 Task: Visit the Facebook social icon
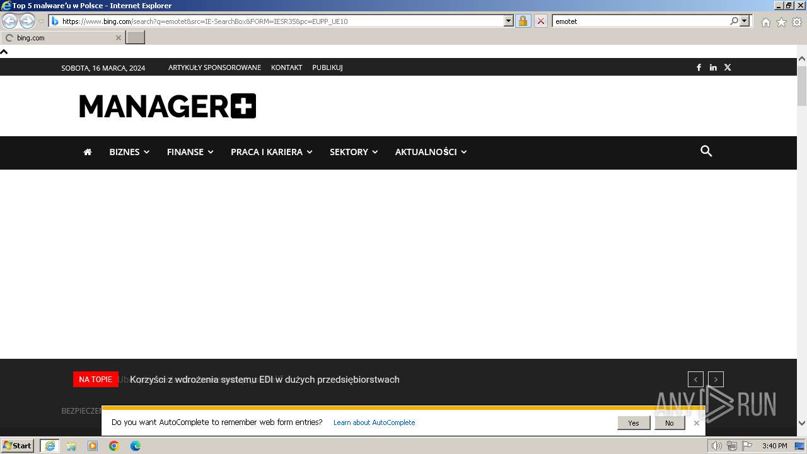[699, 67]
